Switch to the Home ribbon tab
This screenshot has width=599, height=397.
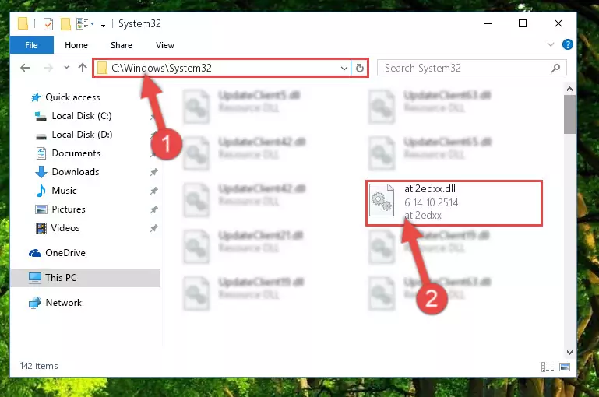pos(76,45)
